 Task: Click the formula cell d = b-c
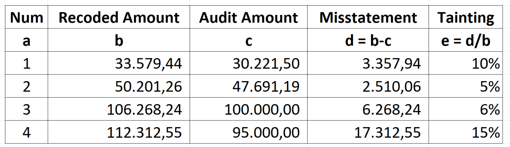[368, 41]
